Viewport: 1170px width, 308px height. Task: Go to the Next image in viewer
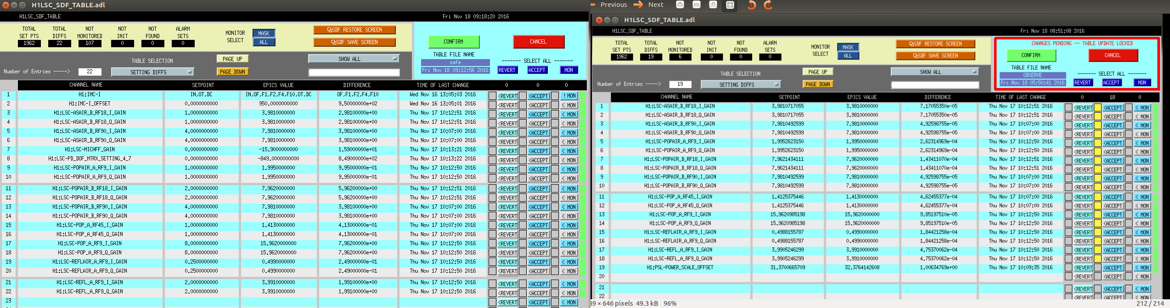648,5
